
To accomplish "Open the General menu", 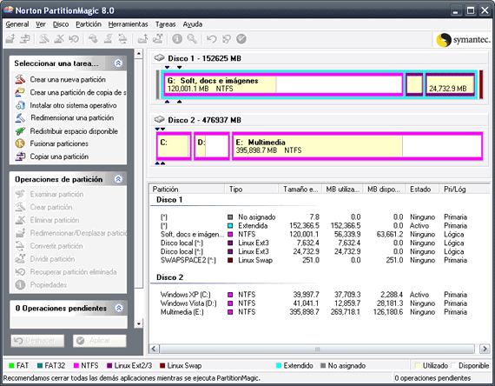I will click(17, 24).
